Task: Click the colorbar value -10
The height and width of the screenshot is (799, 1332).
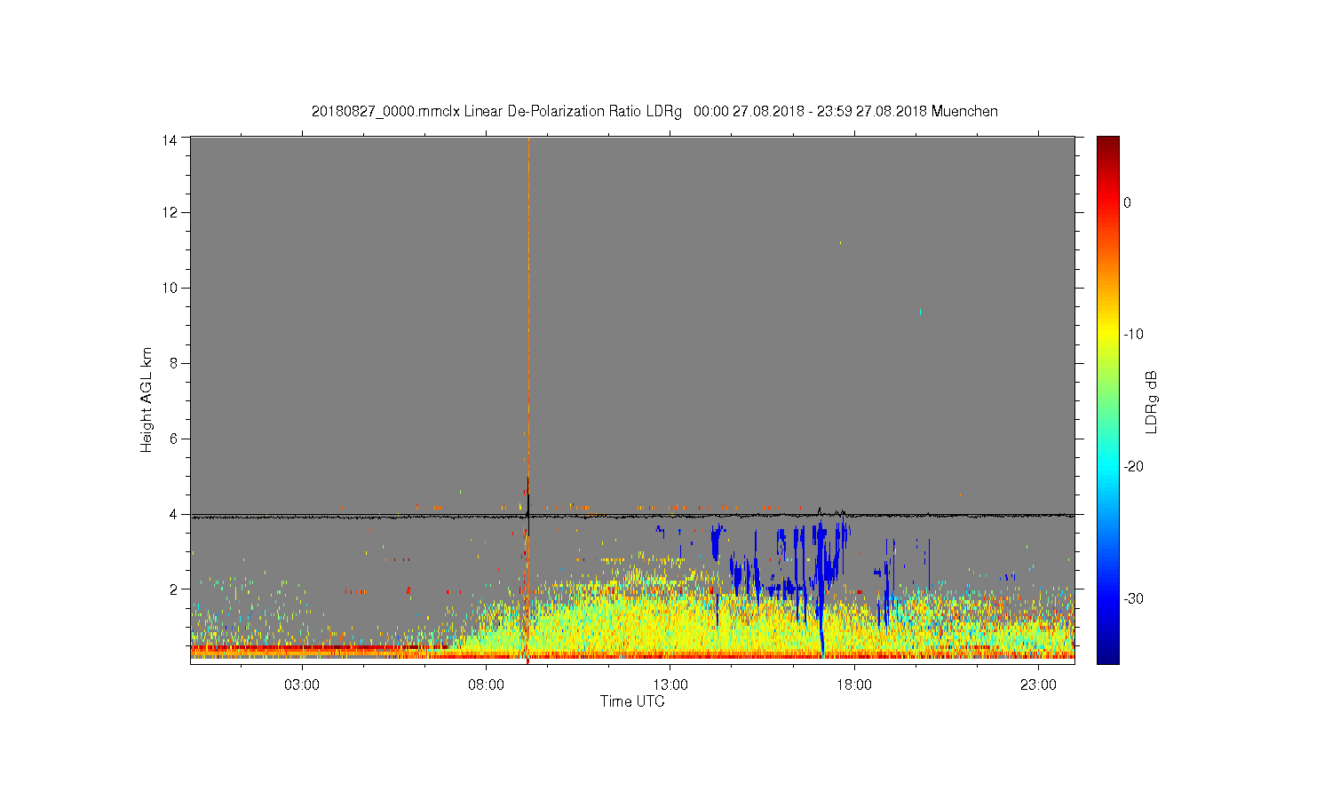Action: [1132, 335]
